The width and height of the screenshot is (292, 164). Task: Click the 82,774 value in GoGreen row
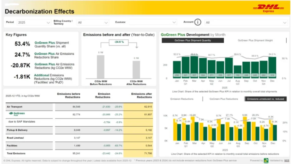click(x=76, y=115)
